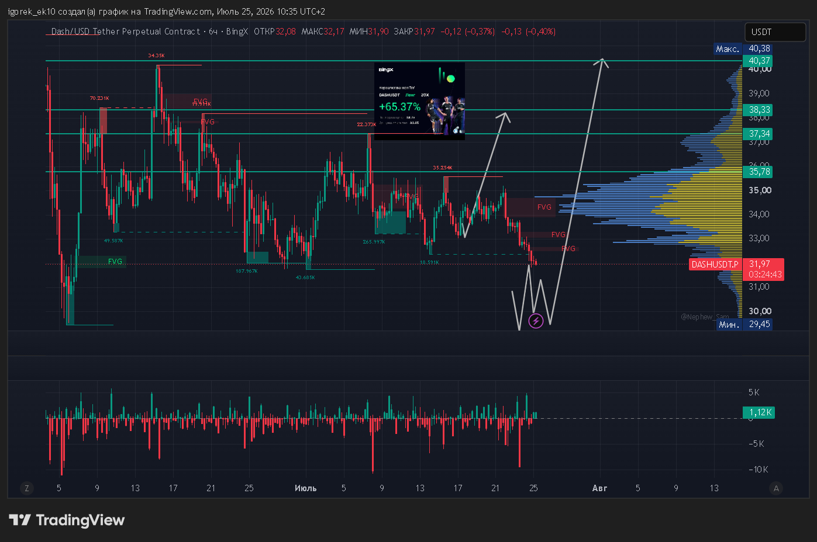This screenshot has width=817, height=542.
Task: Select the DASHUSDT.P price label
Action: (x=715, y=264)
